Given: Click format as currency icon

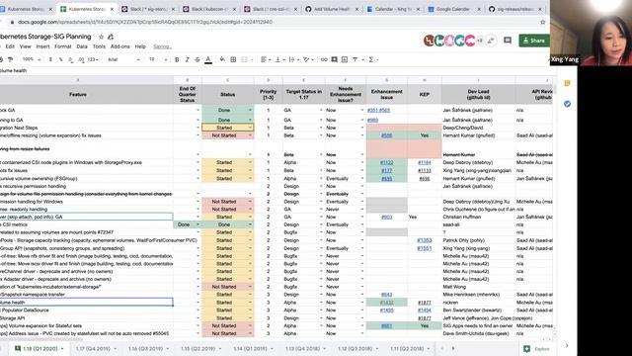Looking at the screenshot, I should [50, 59].
